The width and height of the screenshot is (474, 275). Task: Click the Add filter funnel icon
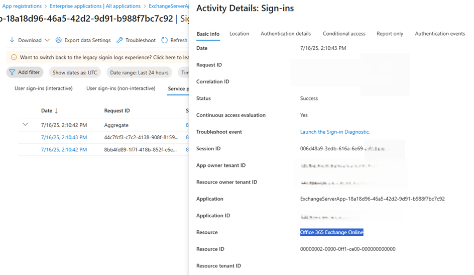click(13, 72)
